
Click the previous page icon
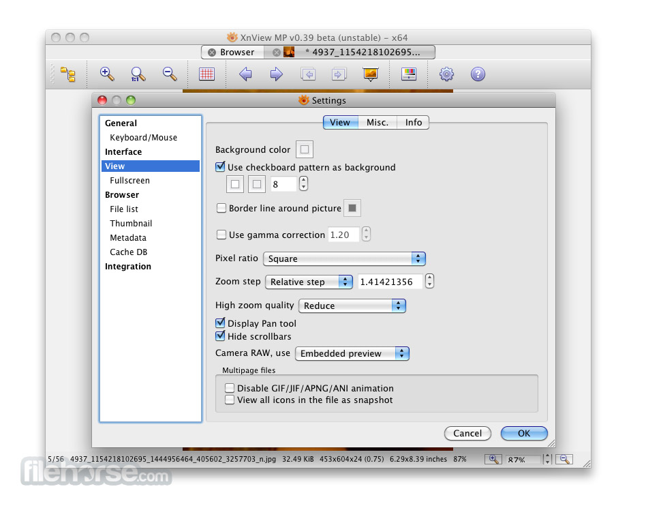[308, 74]
